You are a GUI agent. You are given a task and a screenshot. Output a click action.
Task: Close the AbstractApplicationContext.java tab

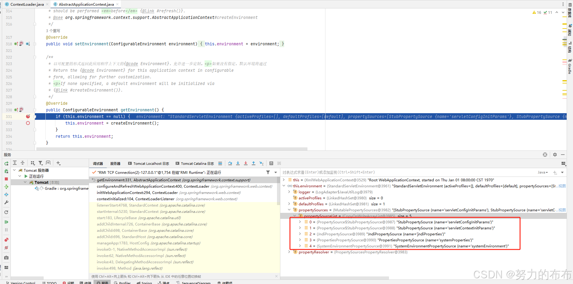pyautogui.click(x=117, y=4)
